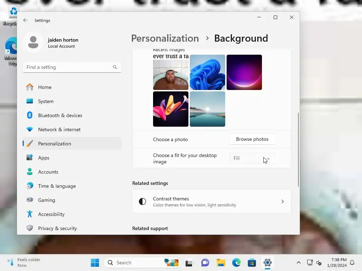Screen dimensions: 362x271
Task: Open the Windows Start menu
Action: (x=95, y=263)
